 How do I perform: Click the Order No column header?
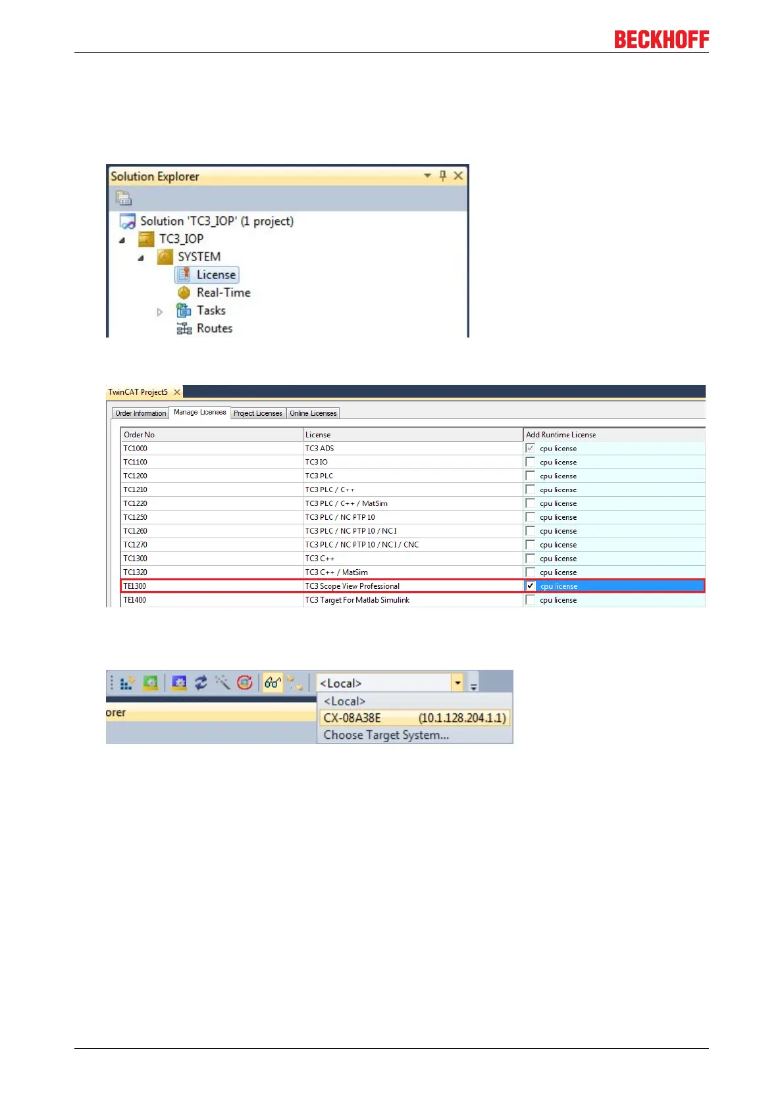point(212,434)
